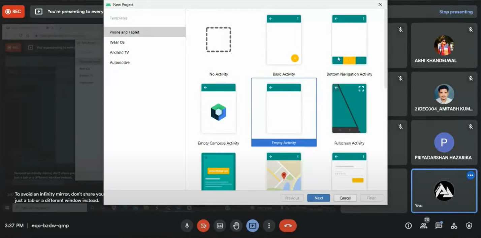Toggle microphone in Meet controls
Viewport: 481px width, 238px height.
(x=187, y=226)
